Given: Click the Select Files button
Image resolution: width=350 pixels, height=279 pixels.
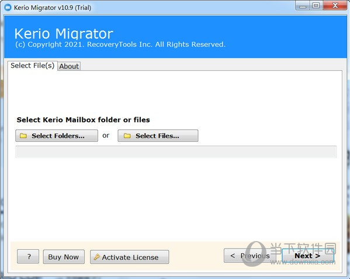Looking at the screenshot, I should pos(158,135).
